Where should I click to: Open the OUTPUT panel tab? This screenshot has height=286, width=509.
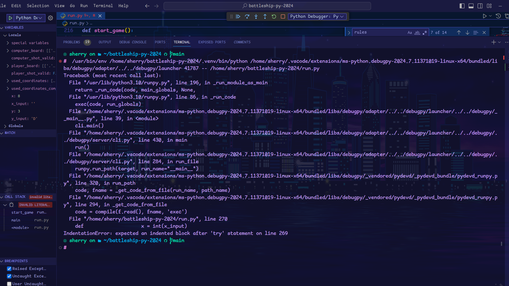[105, 42]
